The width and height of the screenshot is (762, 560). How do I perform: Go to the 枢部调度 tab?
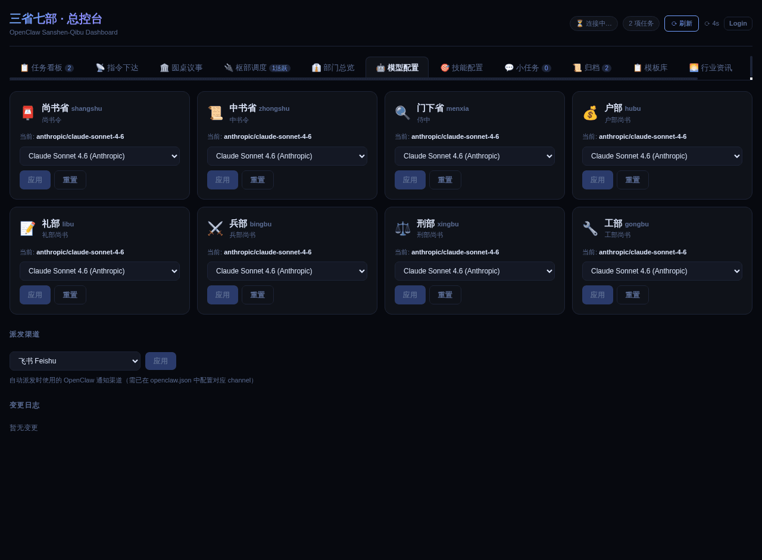[x=257, y=68]
